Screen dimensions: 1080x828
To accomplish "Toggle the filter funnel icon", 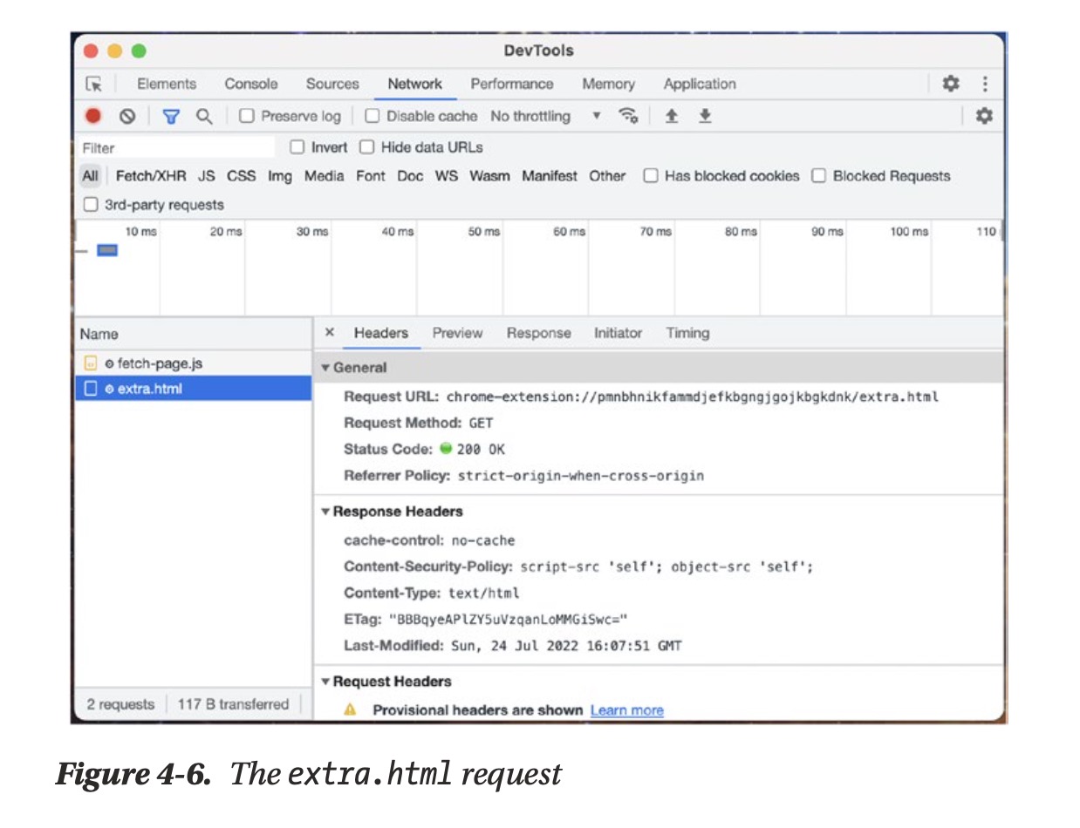I will coord(171,116).
